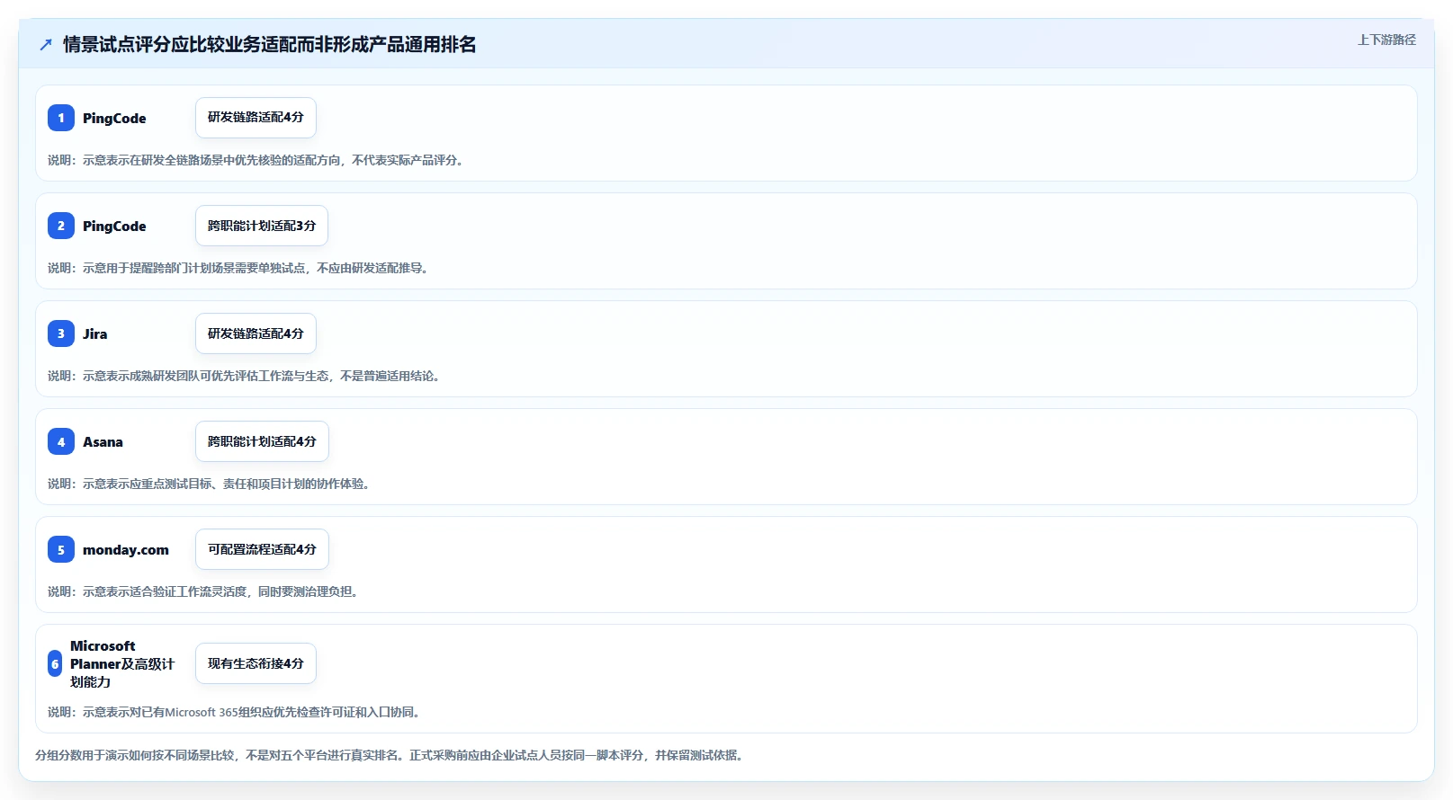Click the 跨职能计划适配3分 tag
The height and width of the screenshot is (800, 1453).
[262, 226]
